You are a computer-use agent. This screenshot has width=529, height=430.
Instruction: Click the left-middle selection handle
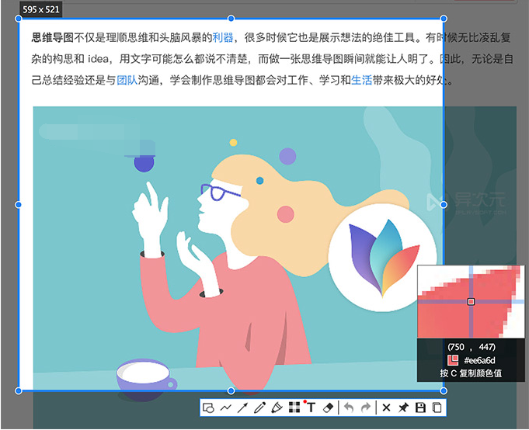point(19,205)
